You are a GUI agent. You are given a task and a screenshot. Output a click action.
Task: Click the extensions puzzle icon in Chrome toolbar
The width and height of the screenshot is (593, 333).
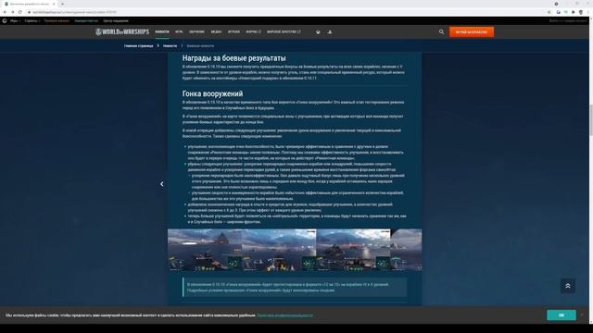[x=574, y=12]
